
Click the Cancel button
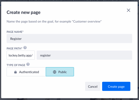[93, 86]
